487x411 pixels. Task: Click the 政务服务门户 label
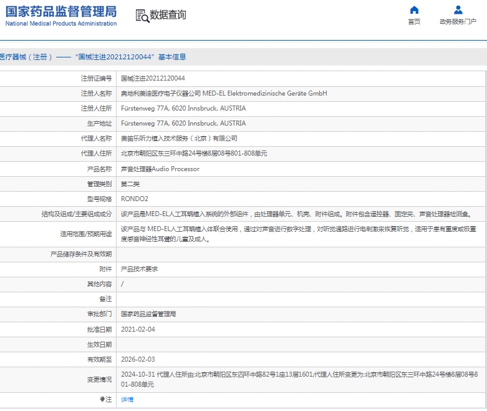click(x=458, y=21)
